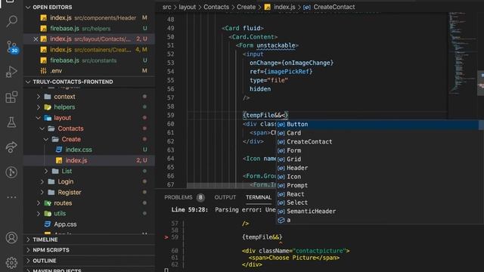
Task: Collapse the TRULY-CONTACTS-FRONTEND section
Action: click(28, 82)
